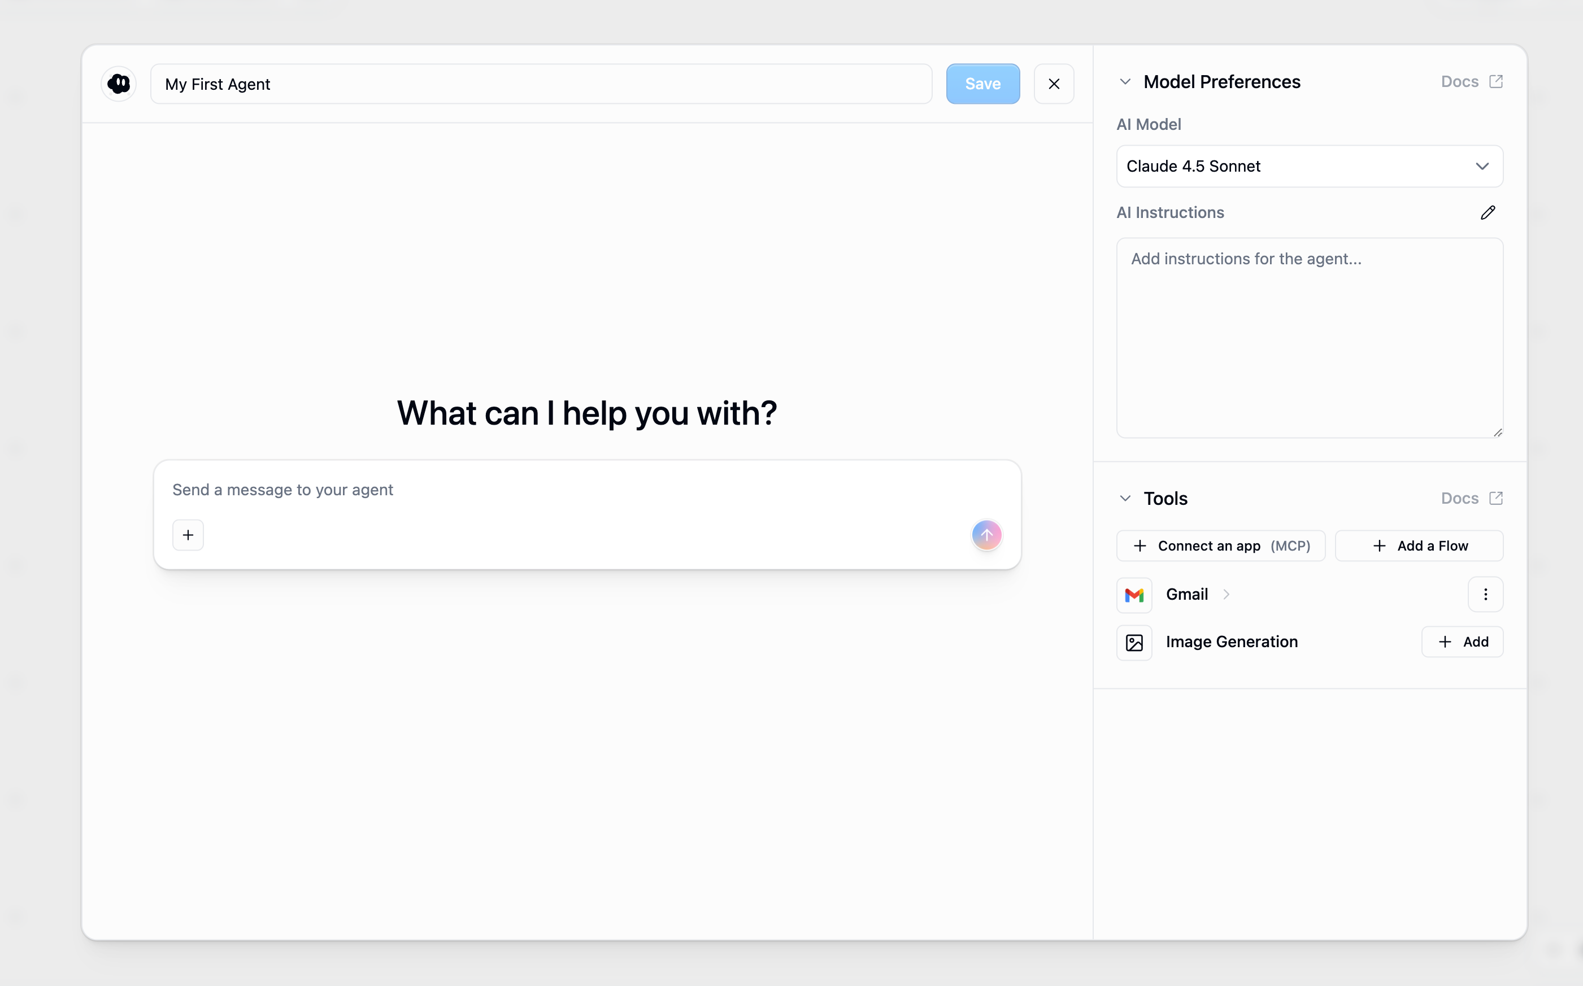Collapse the Model Preferences section
Image resolution: width=1583 pixels, height=986 pixels.
[1125, 81]
